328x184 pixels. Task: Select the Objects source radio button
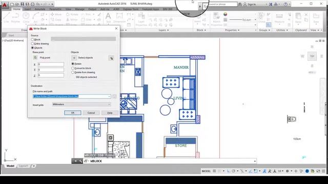click(x=32, y=48)
